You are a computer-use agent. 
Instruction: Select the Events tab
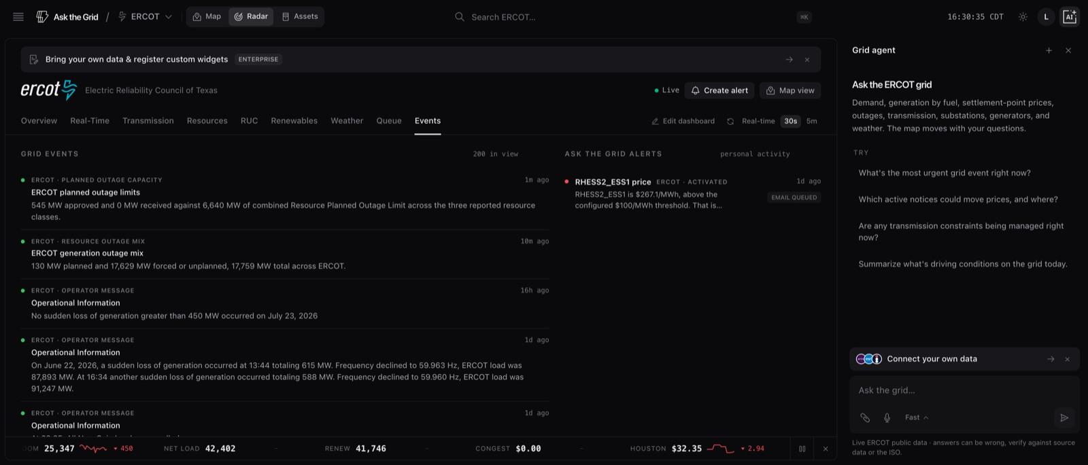[x=428, y=121]
